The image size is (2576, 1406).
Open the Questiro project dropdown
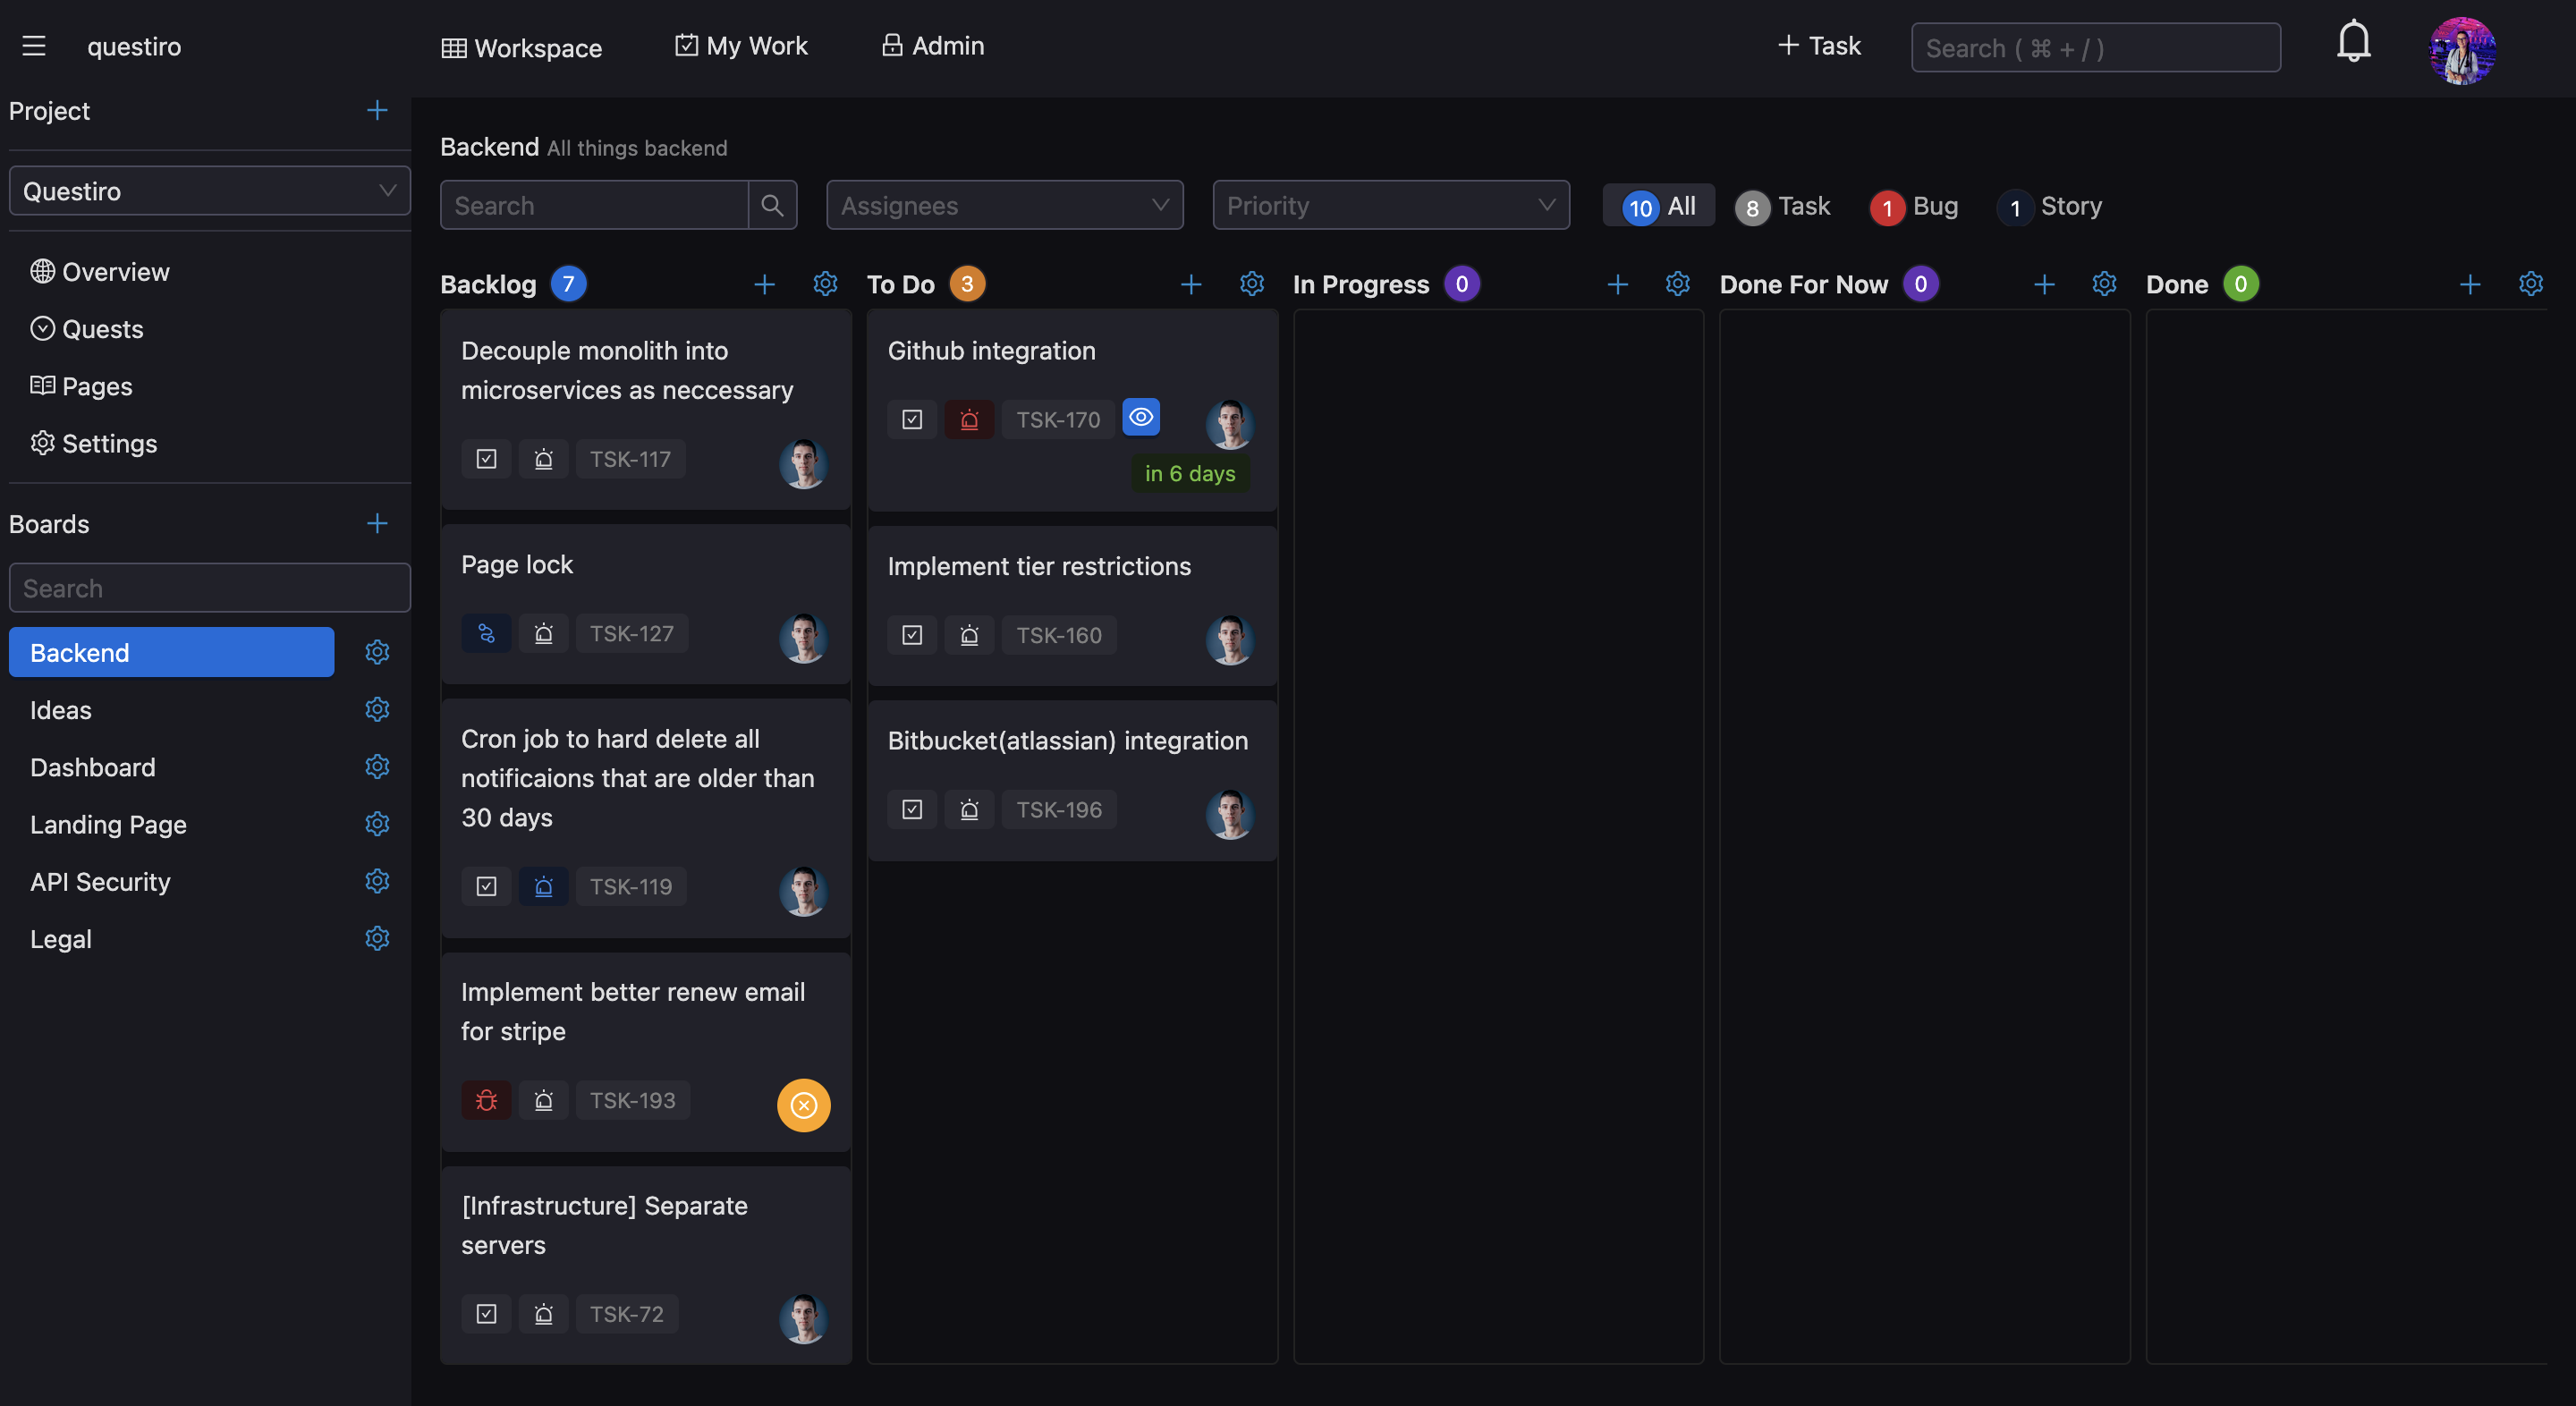[x=210, y=191]
